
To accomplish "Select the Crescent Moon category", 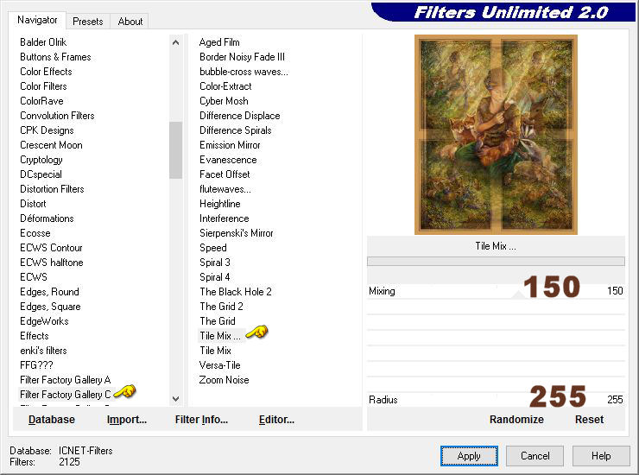I will (x=51, y=145).
